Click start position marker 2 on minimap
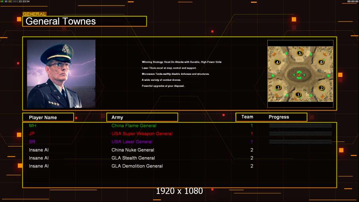 click(x=322, y=88)
